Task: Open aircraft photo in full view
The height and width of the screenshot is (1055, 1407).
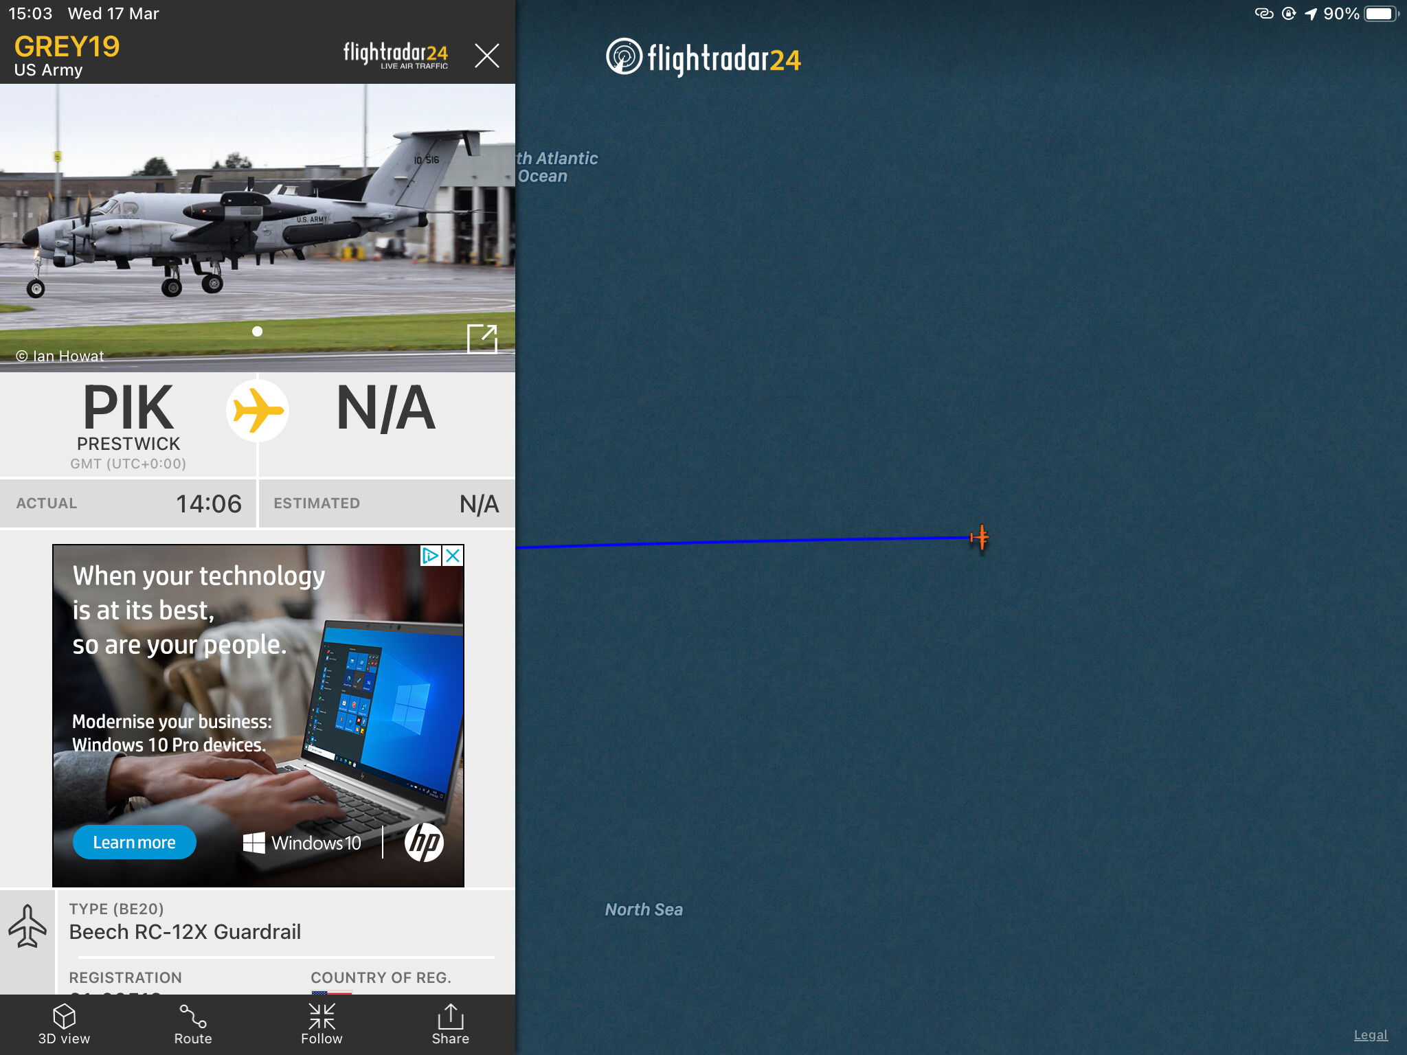Action: click(x=482, y=339)
